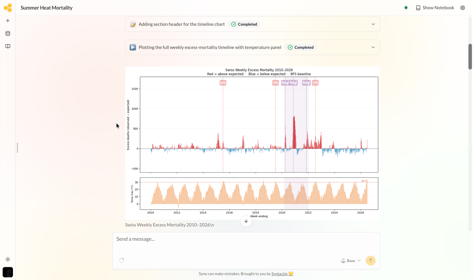Expand the 'Plotting the full weekly' step

pyautogui.click(x=373, y=47)
